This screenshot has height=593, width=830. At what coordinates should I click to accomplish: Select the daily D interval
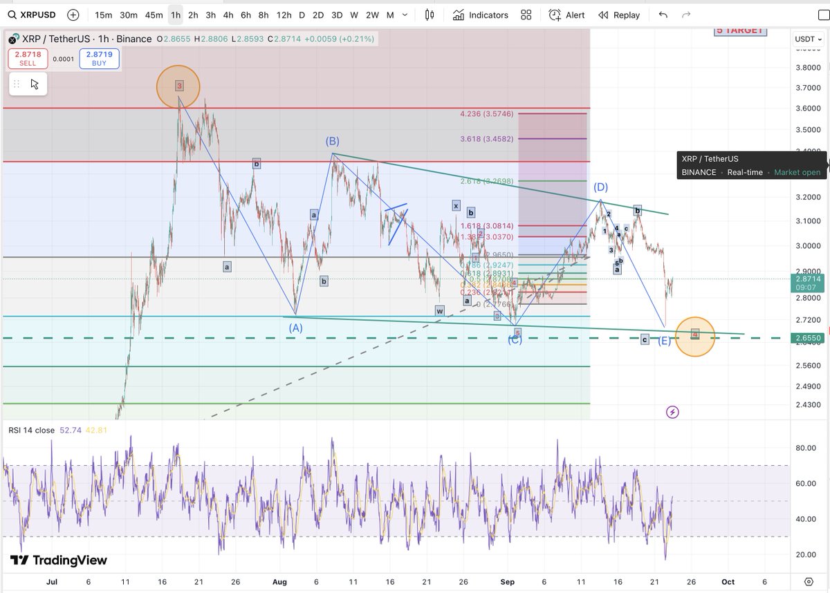[301, 15]
